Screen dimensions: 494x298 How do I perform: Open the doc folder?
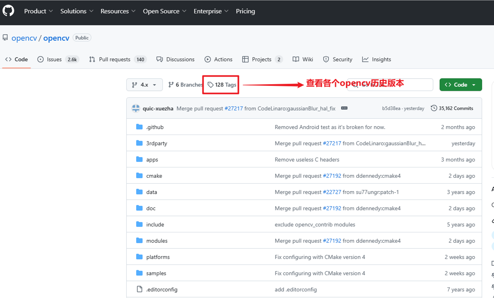point(151,208)
